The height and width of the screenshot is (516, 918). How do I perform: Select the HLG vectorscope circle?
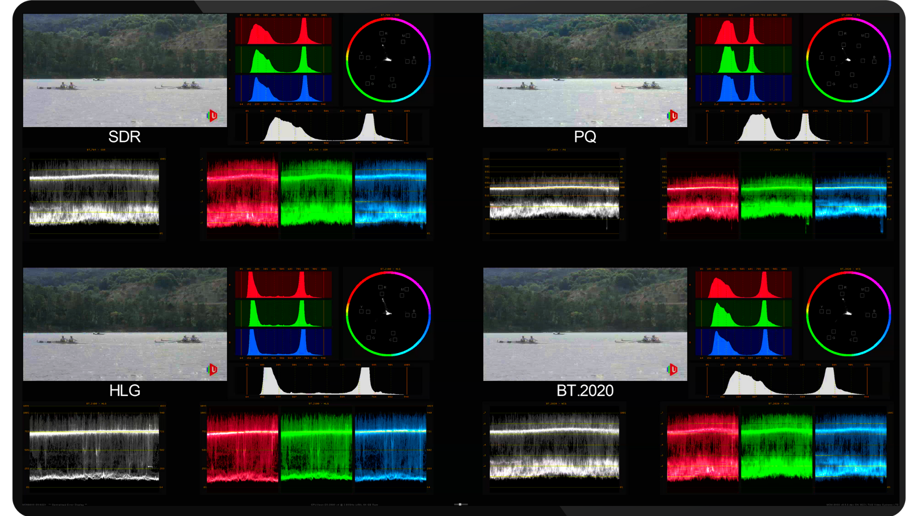click(388, 313)
